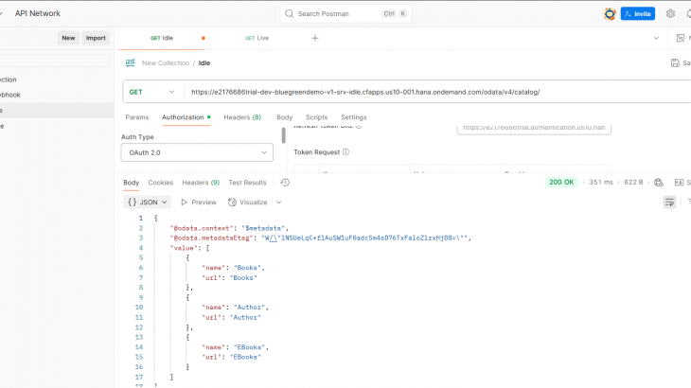Open the Auth Type OAuth 2.0 dropdown
691x388 pixels.
coord(197,152)
